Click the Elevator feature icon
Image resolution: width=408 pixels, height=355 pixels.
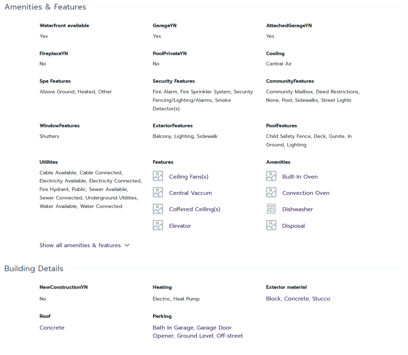click(158, 225)
